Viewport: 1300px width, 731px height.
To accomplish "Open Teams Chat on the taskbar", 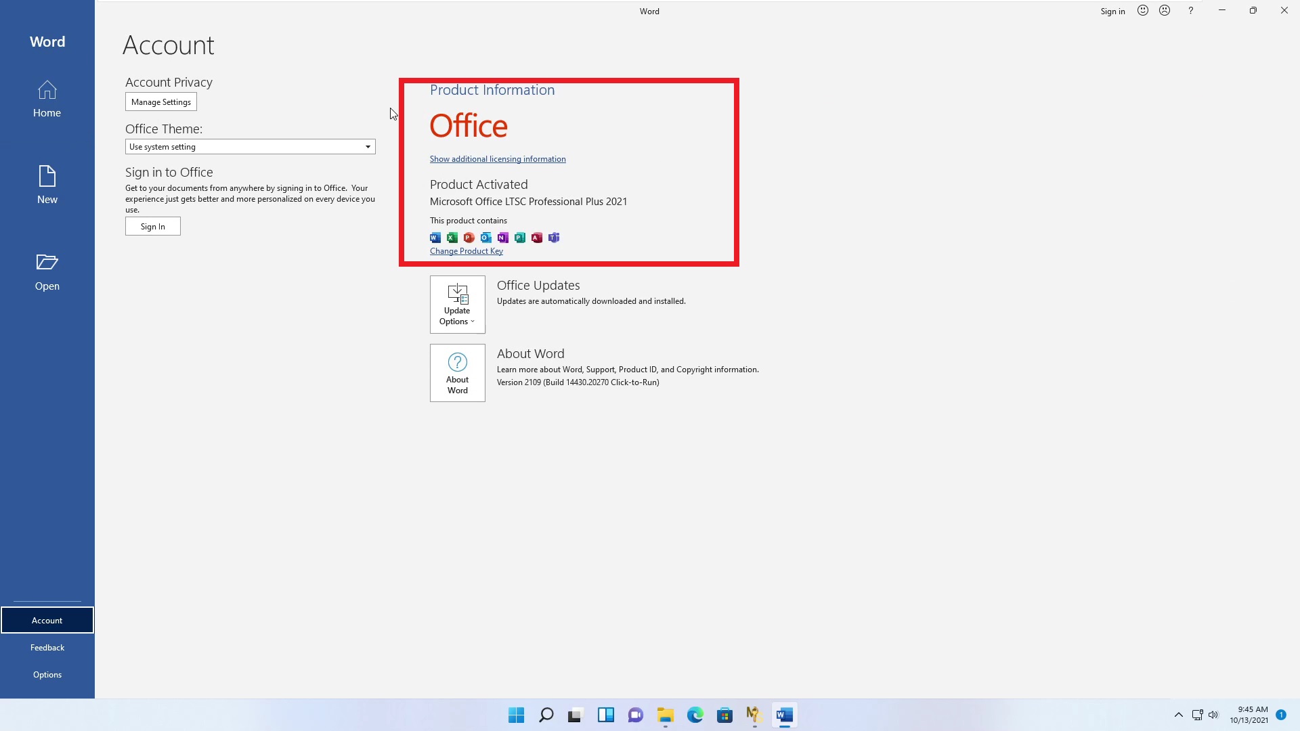I will click(x=635, y=715).
